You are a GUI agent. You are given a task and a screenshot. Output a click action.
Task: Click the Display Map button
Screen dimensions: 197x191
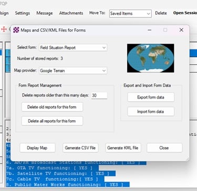(x=37, y=148)
